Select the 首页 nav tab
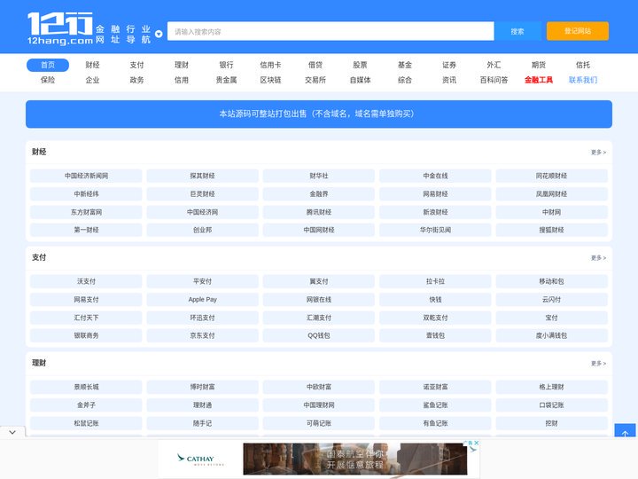This screenshot has width=638, height=479. (x=48, y=65)
